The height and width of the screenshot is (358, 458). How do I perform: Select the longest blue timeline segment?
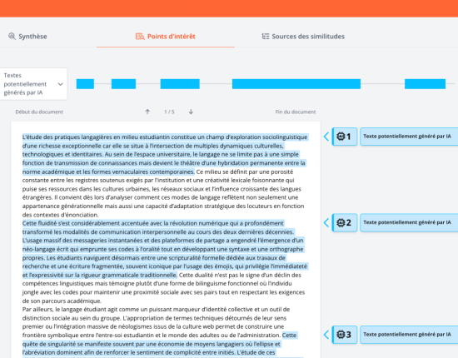[296, 84]
